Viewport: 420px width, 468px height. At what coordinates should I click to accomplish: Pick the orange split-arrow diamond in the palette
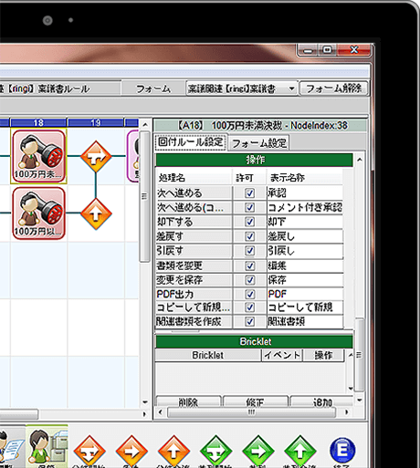[89, 451]
